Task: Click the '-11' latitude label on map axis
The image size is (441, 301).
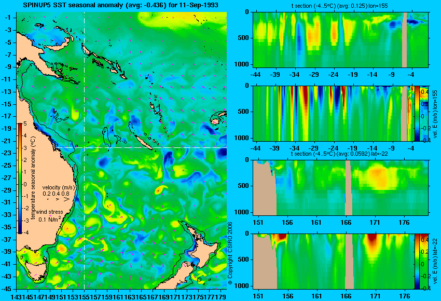Action: pyautogui.click(x=7, y=79)
